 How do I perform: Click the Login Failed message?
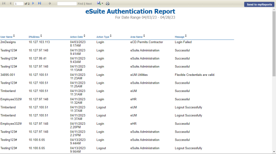point(183,42)
